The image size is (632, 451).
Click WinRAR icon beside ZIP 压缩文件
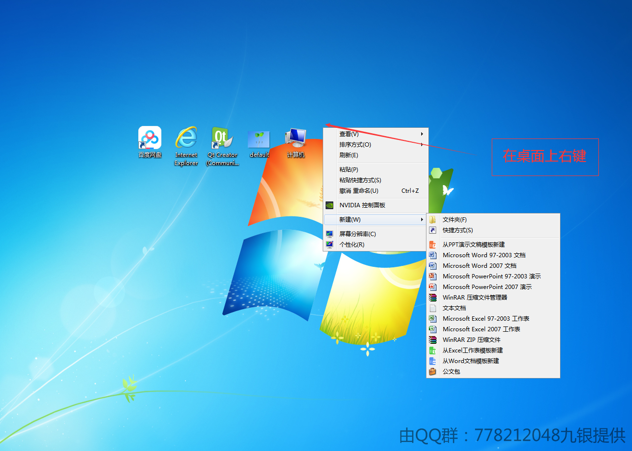click(433, 340)
